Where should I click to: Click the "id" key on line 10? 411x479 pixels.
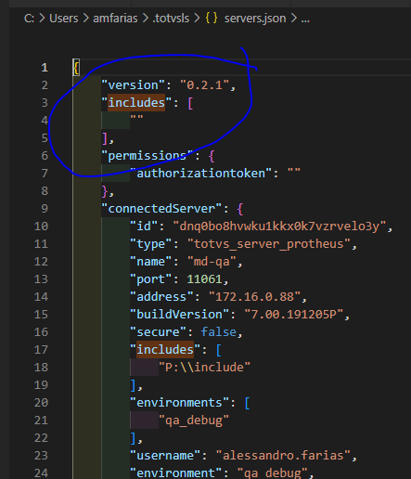click(144, 227)
